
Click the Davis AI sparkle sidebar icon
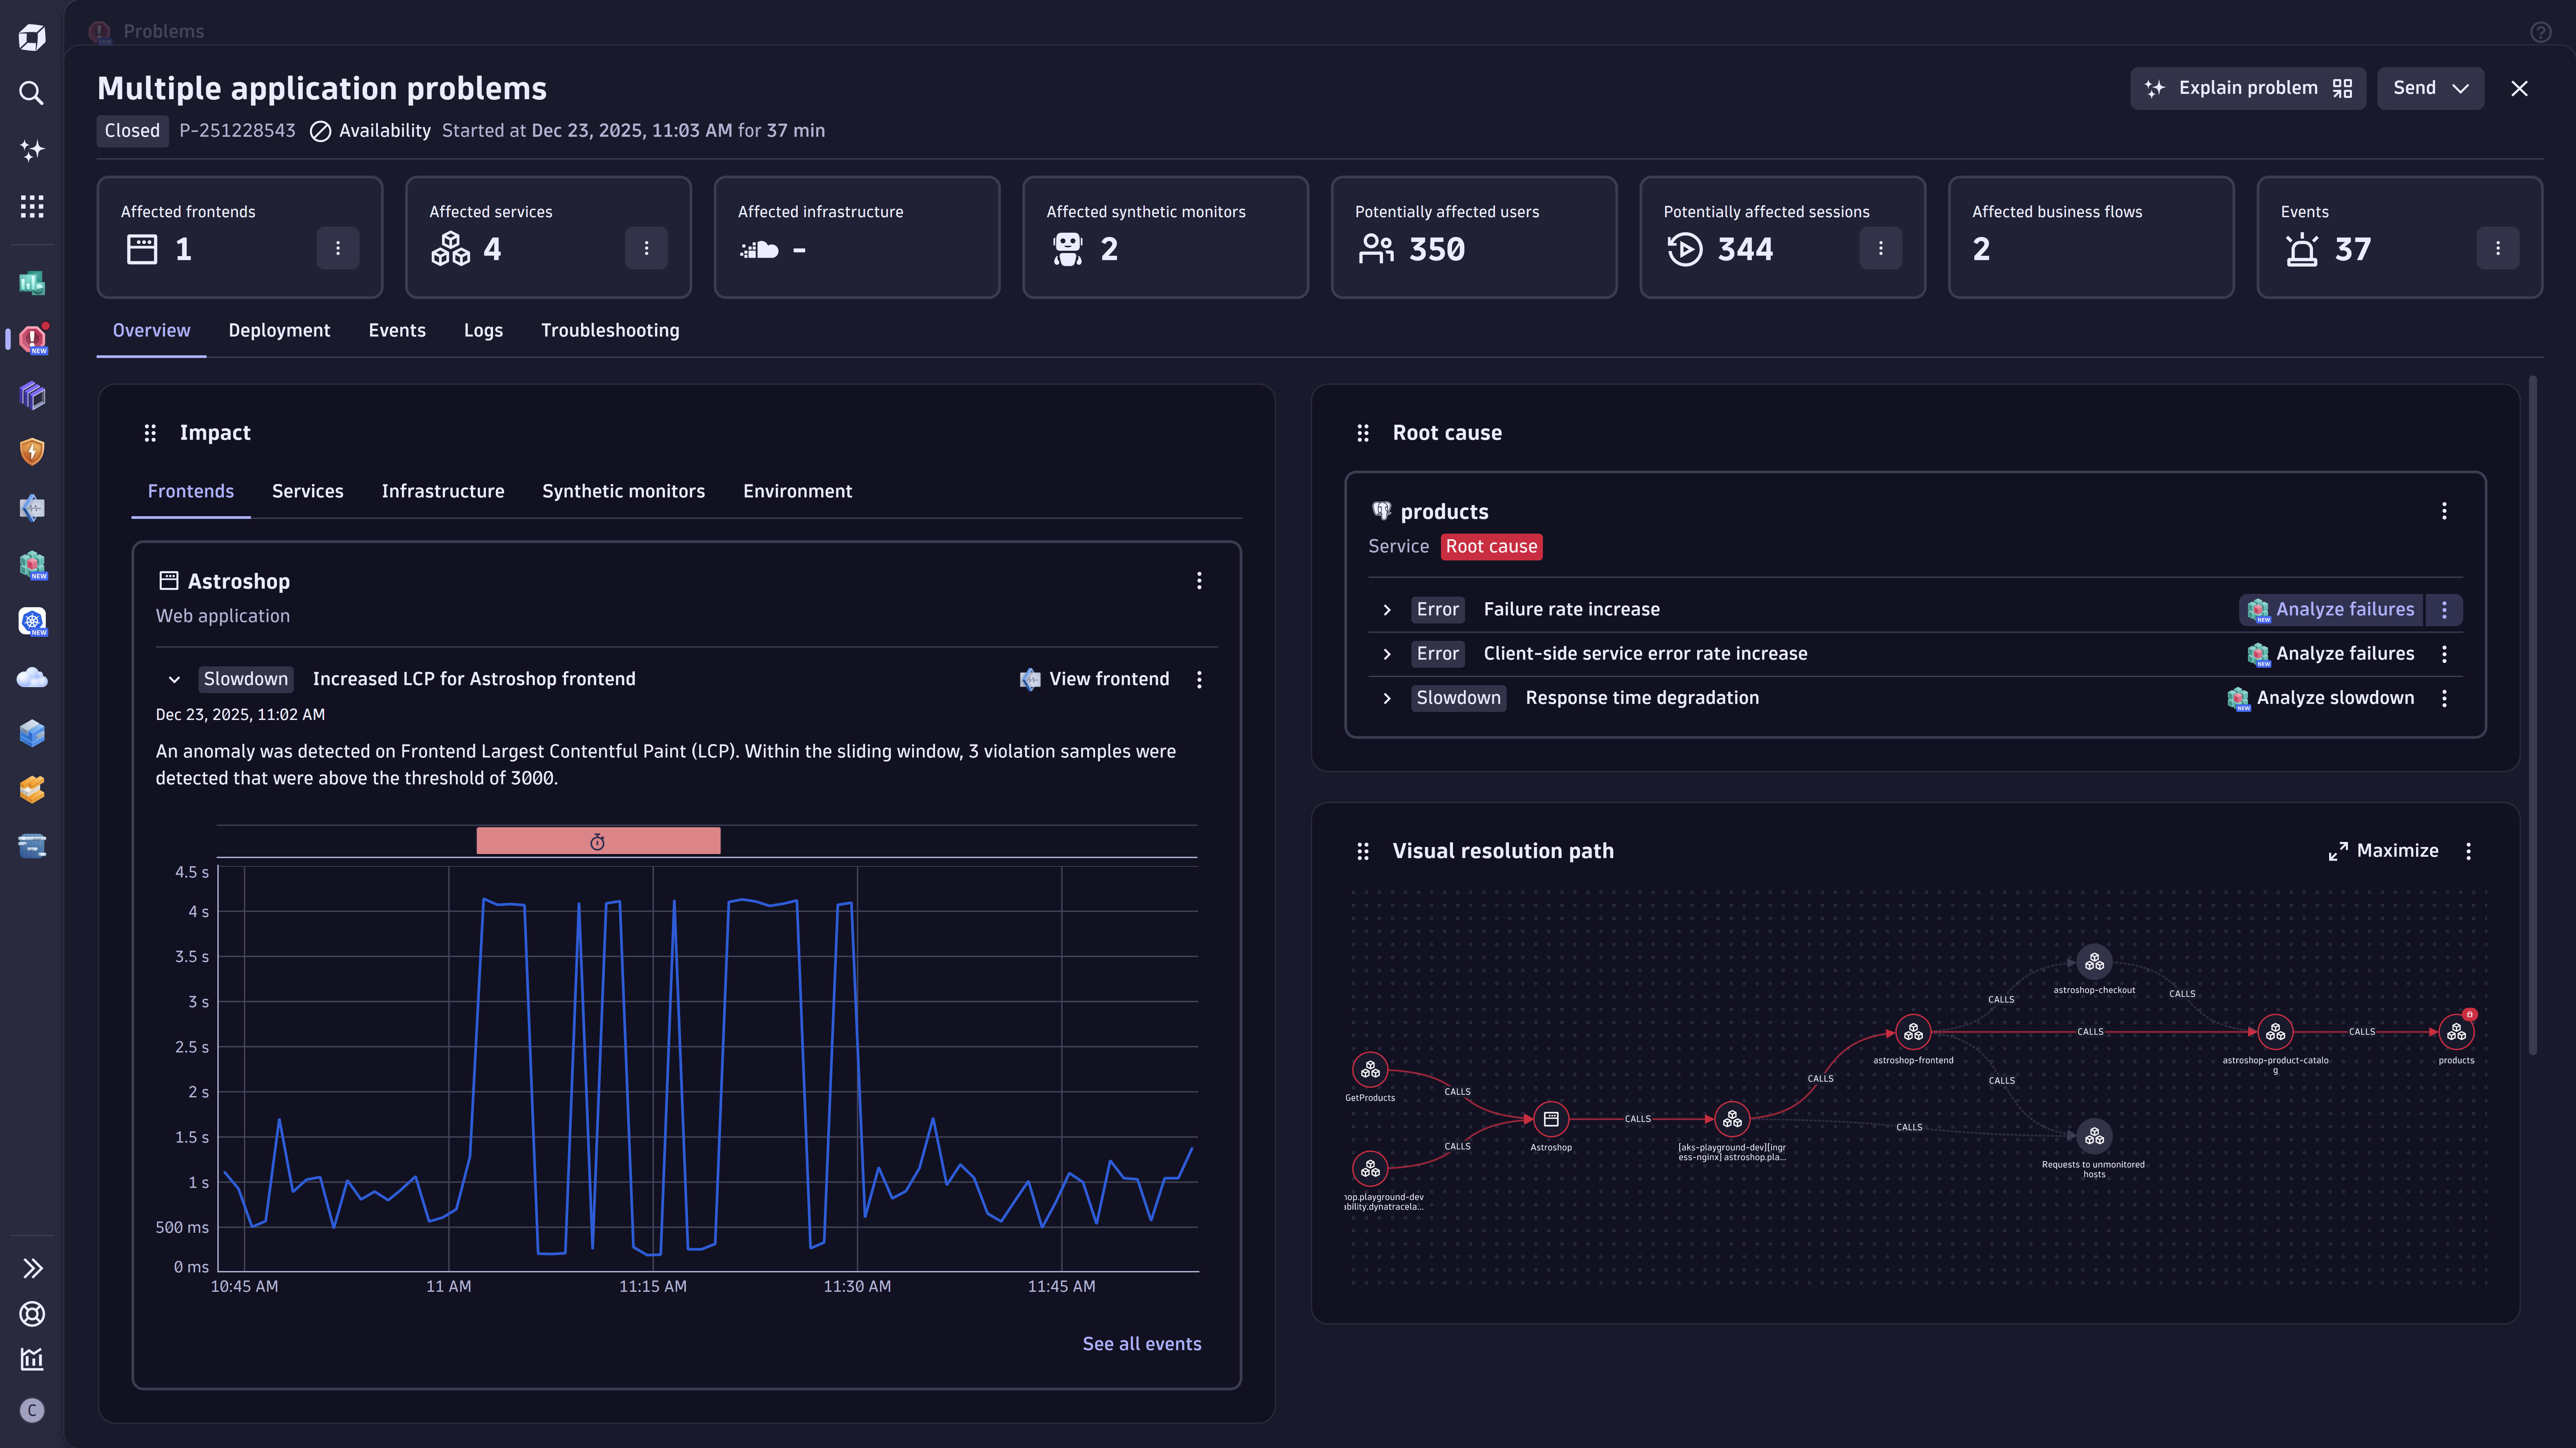(x=32, y=150)
